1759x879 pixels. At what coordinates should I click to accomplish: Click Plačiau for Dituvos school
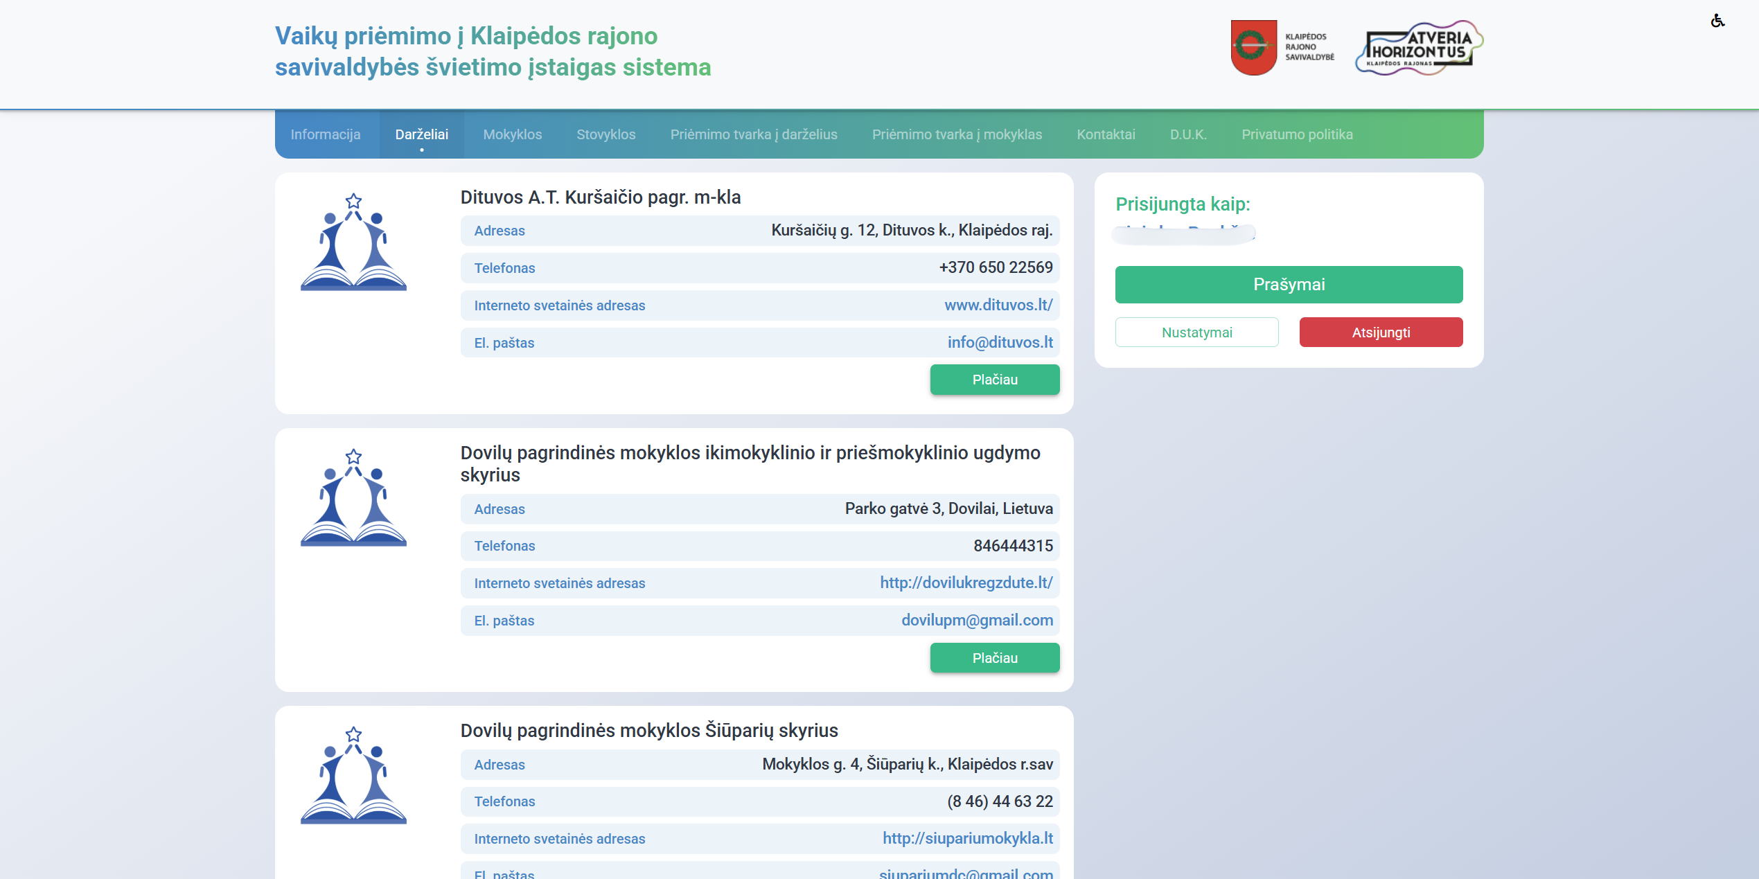tap(995, 380)
